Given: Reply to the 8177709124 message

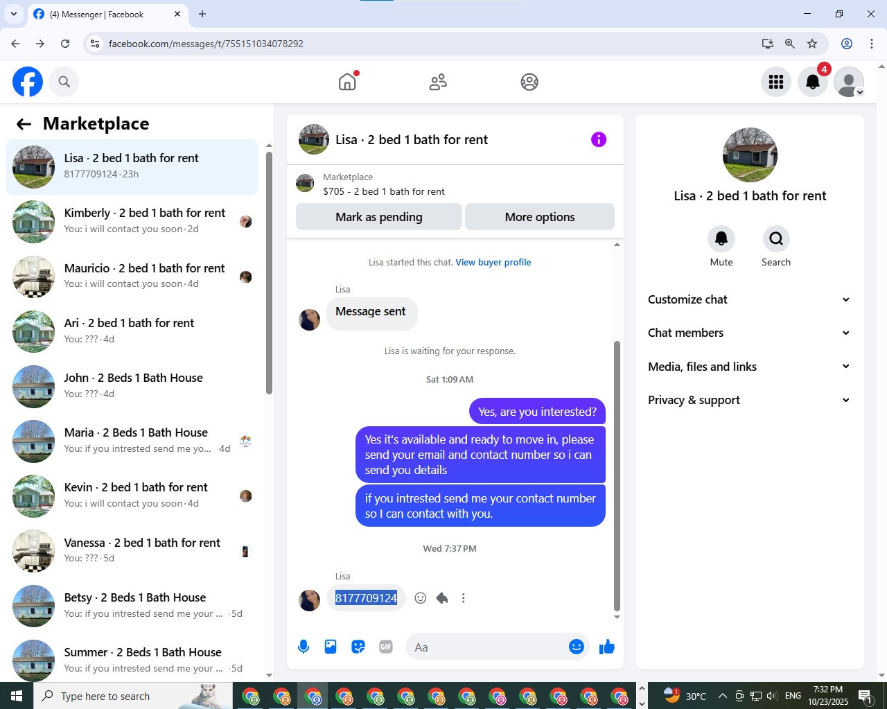Looking at the screenshot, I should tap(442, 598).
